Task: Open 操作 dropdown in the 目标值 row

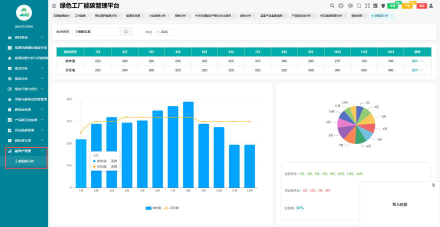Action: pos(417,70)
